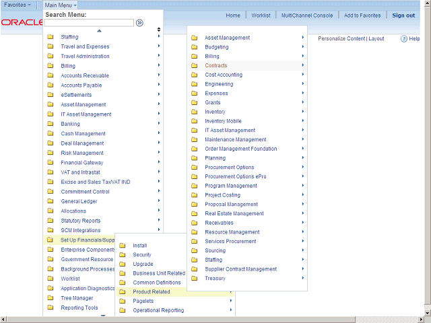Click the folder icon next to Grants
431x323 pixels.
[195, 103]
